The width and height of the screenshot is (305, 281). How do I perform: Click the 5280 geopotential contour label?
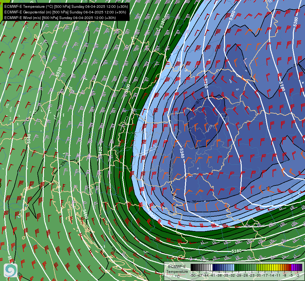pyautogui.click(x=282, y=86)
